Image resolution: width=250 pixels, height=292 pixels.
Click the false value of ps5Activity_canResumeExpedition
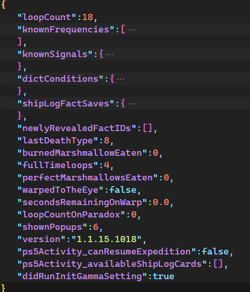215,252
